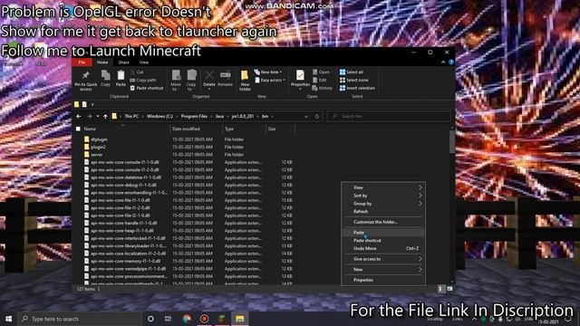This screenshot has height=326, width=580.
Task: Click This PC in the address breadcrumb
Action: (131, 116)
